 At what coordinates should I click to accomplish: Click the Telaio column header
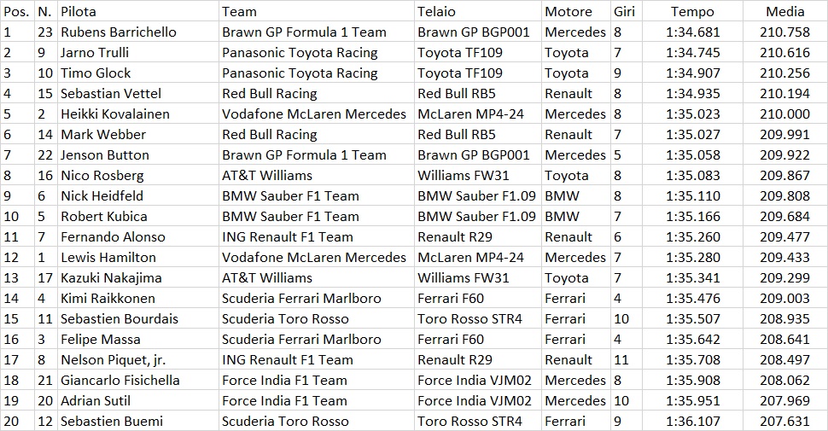[x=478, y=11]
